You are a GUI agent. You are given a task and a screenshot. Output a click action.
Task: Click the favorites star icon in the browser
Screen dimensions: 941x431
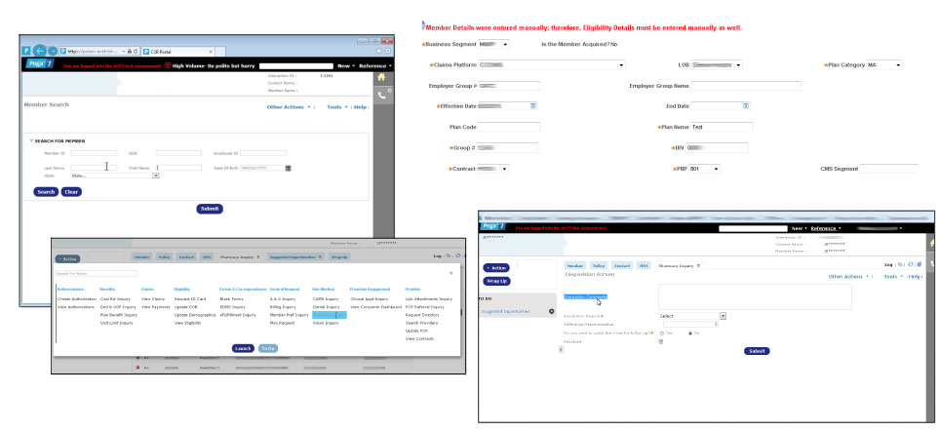point(379,52)
